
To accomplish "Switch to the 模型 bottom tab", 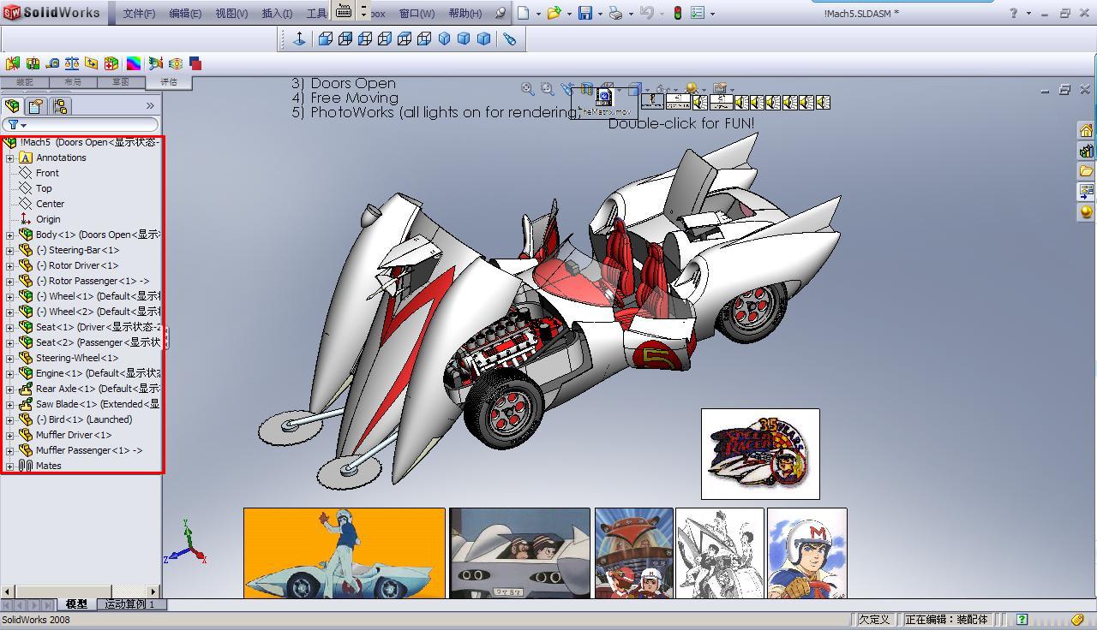I will pyautogui.click(x=76, y=604).
